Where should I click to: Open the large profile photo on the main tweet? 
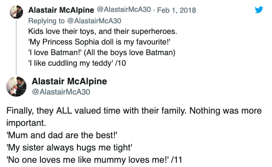point(17,86)
